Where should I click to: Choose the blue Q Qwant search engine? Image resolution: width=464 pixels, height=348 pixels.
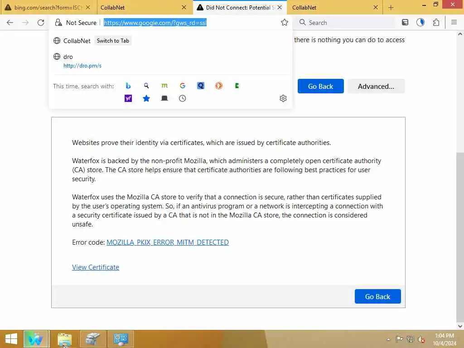pos(201,86)
